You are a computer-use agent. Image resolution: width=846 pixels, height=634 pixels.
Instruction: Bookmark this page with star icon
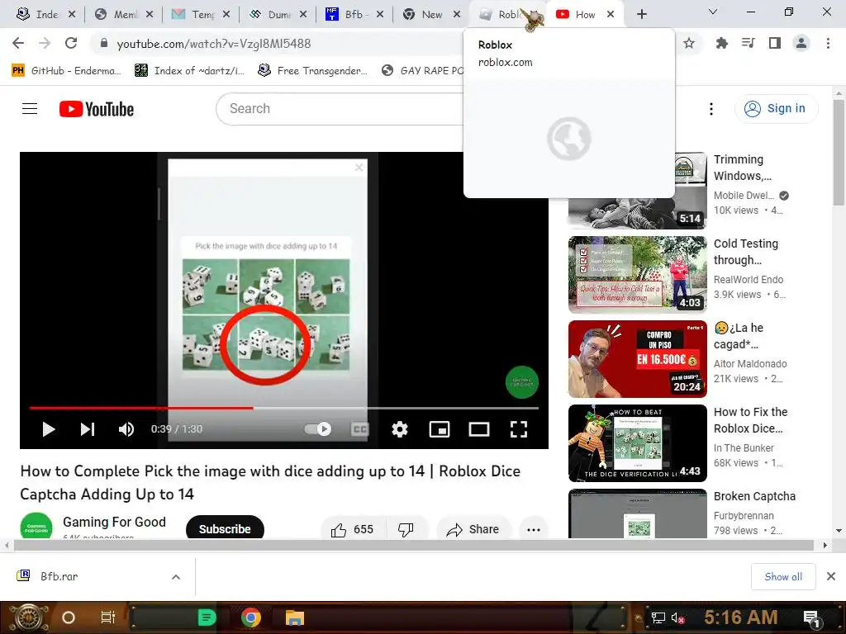tap(689, 43)
